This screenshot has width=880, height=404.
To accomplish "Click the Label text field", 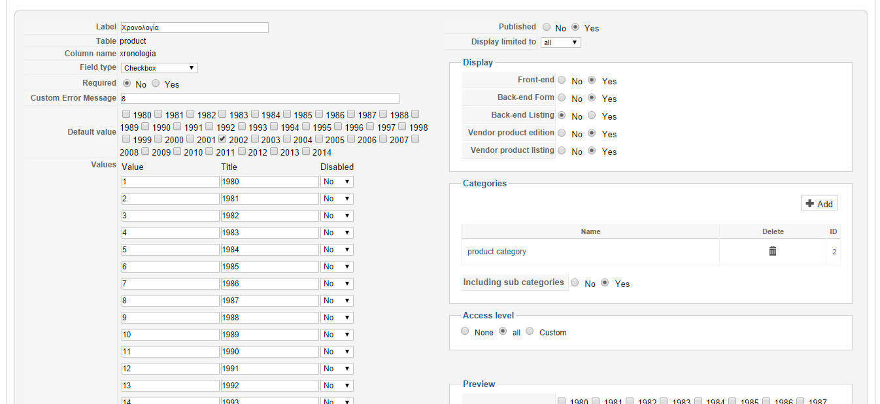I will [194, 27].
